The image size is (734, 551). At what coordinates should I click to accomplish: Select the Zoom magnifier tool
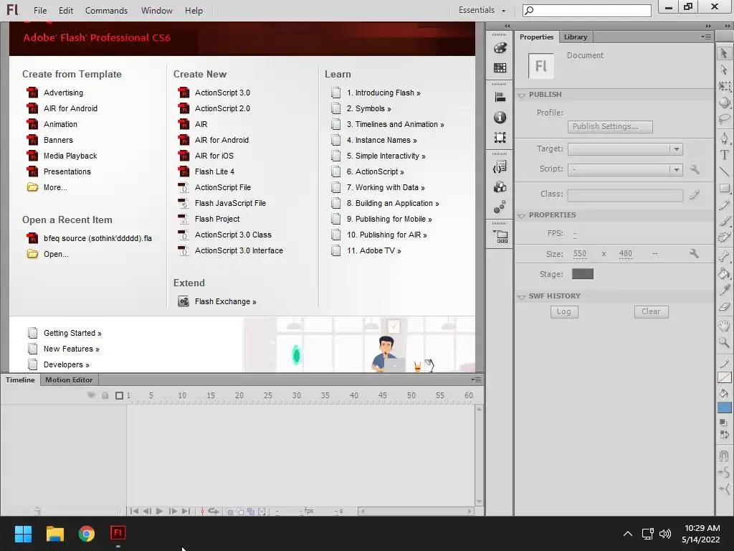724,342
